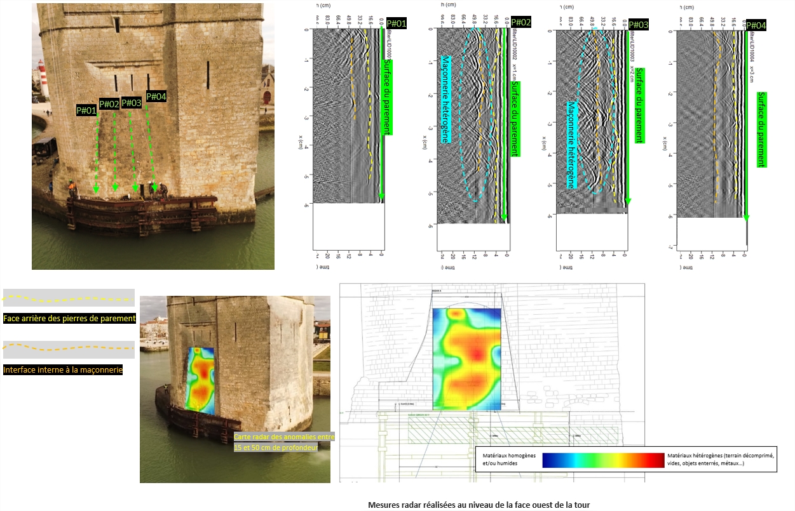Open the heat map overlay on the small tower photo

pyautogui.click(x=200, y=378)
